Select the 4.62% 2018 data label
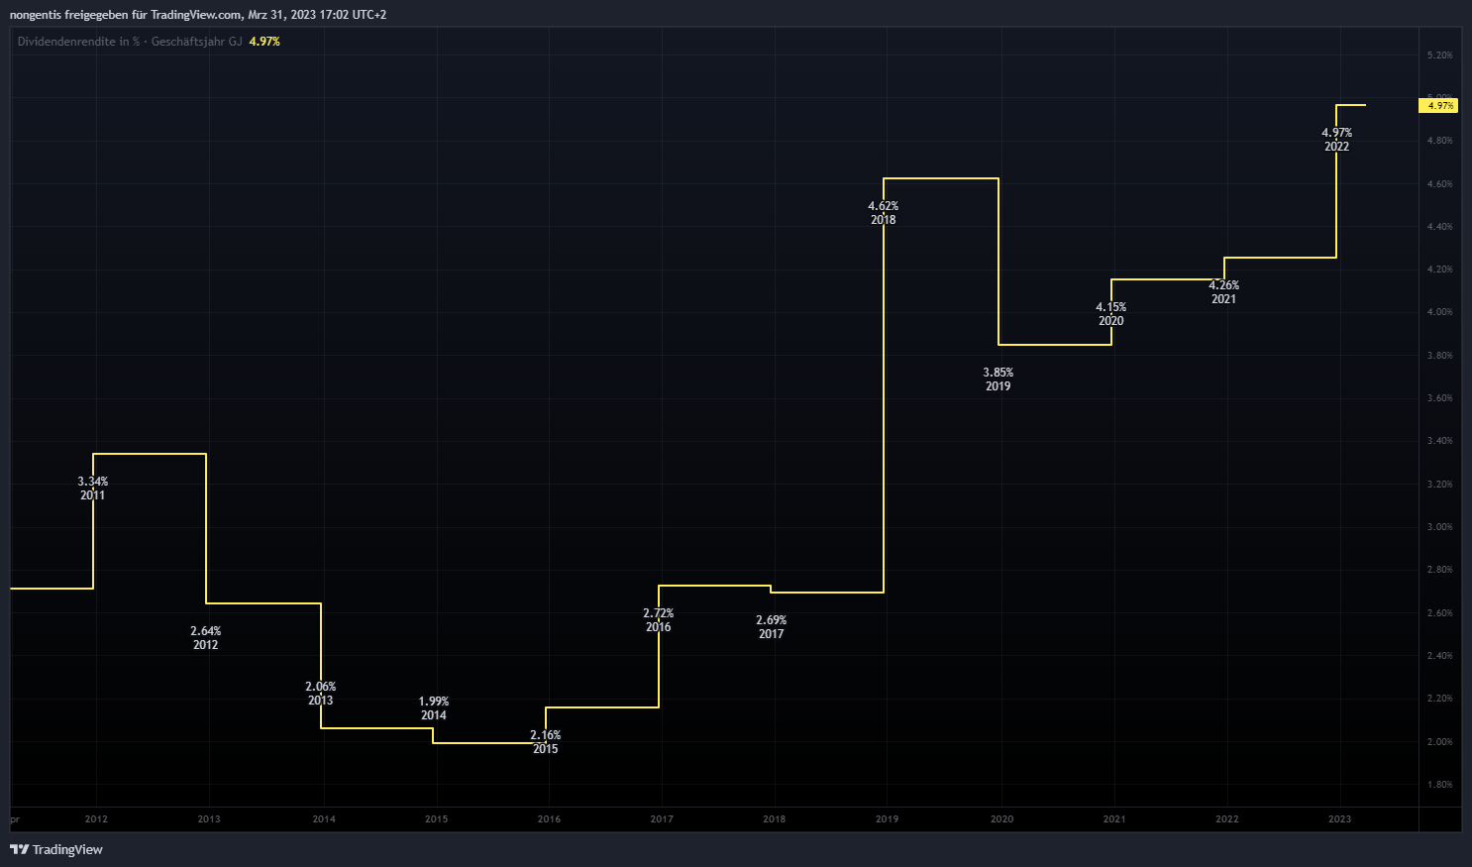Screen dimensions: 1472x867 tap(884, 213)
